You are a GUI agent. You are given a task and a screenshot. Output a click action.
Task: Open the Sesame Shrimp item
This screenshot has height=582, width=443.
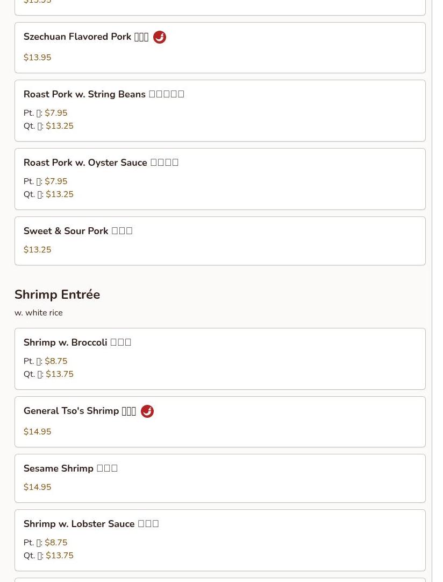pyautogui.click(x=220, y=479)
